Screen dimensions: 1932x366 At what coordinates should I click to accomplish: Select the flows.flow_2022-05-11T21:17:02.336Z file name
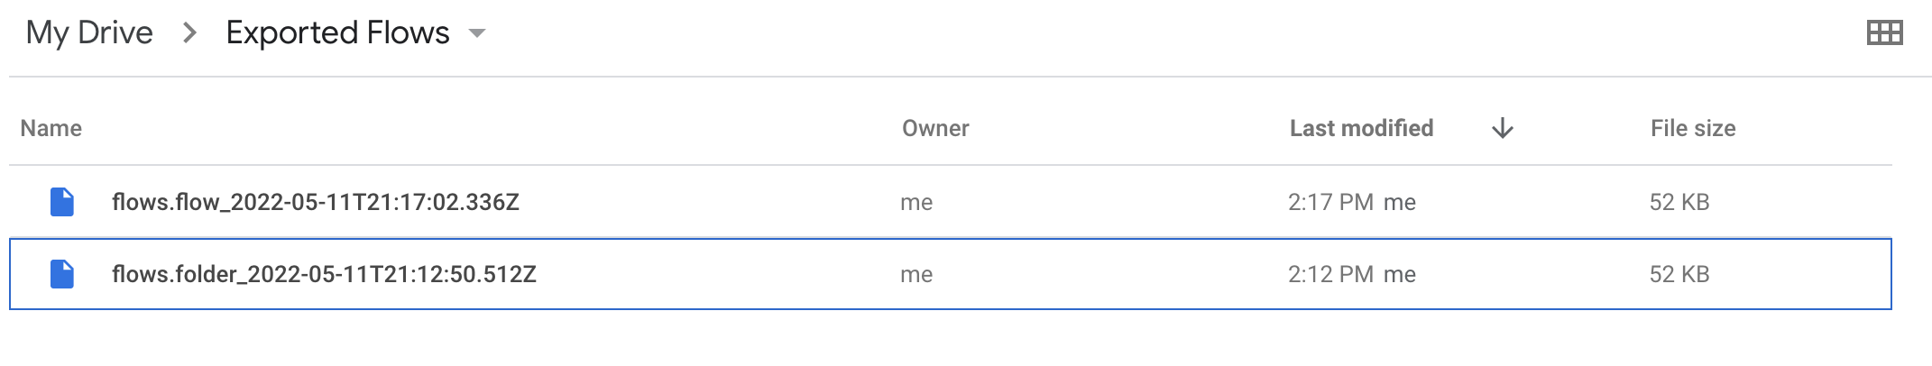pyautogui.click(x=316, y=202)
